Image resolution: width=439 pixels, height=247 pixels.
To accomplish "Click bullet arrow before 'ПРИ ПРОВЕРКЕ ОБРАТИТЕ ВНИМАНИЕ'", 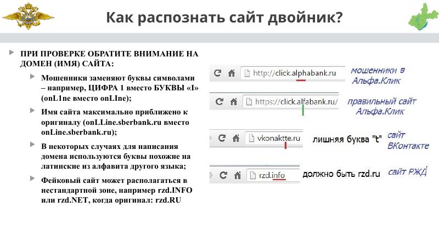I will pyautogui.click(x=12, y=52).
